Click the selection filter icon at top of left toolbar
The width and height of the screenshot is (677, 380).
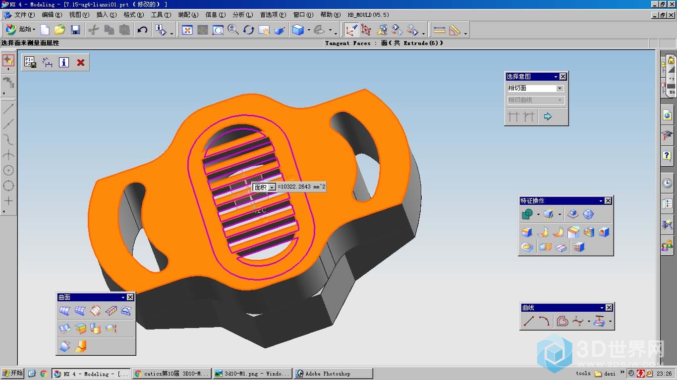pos(8,61)
